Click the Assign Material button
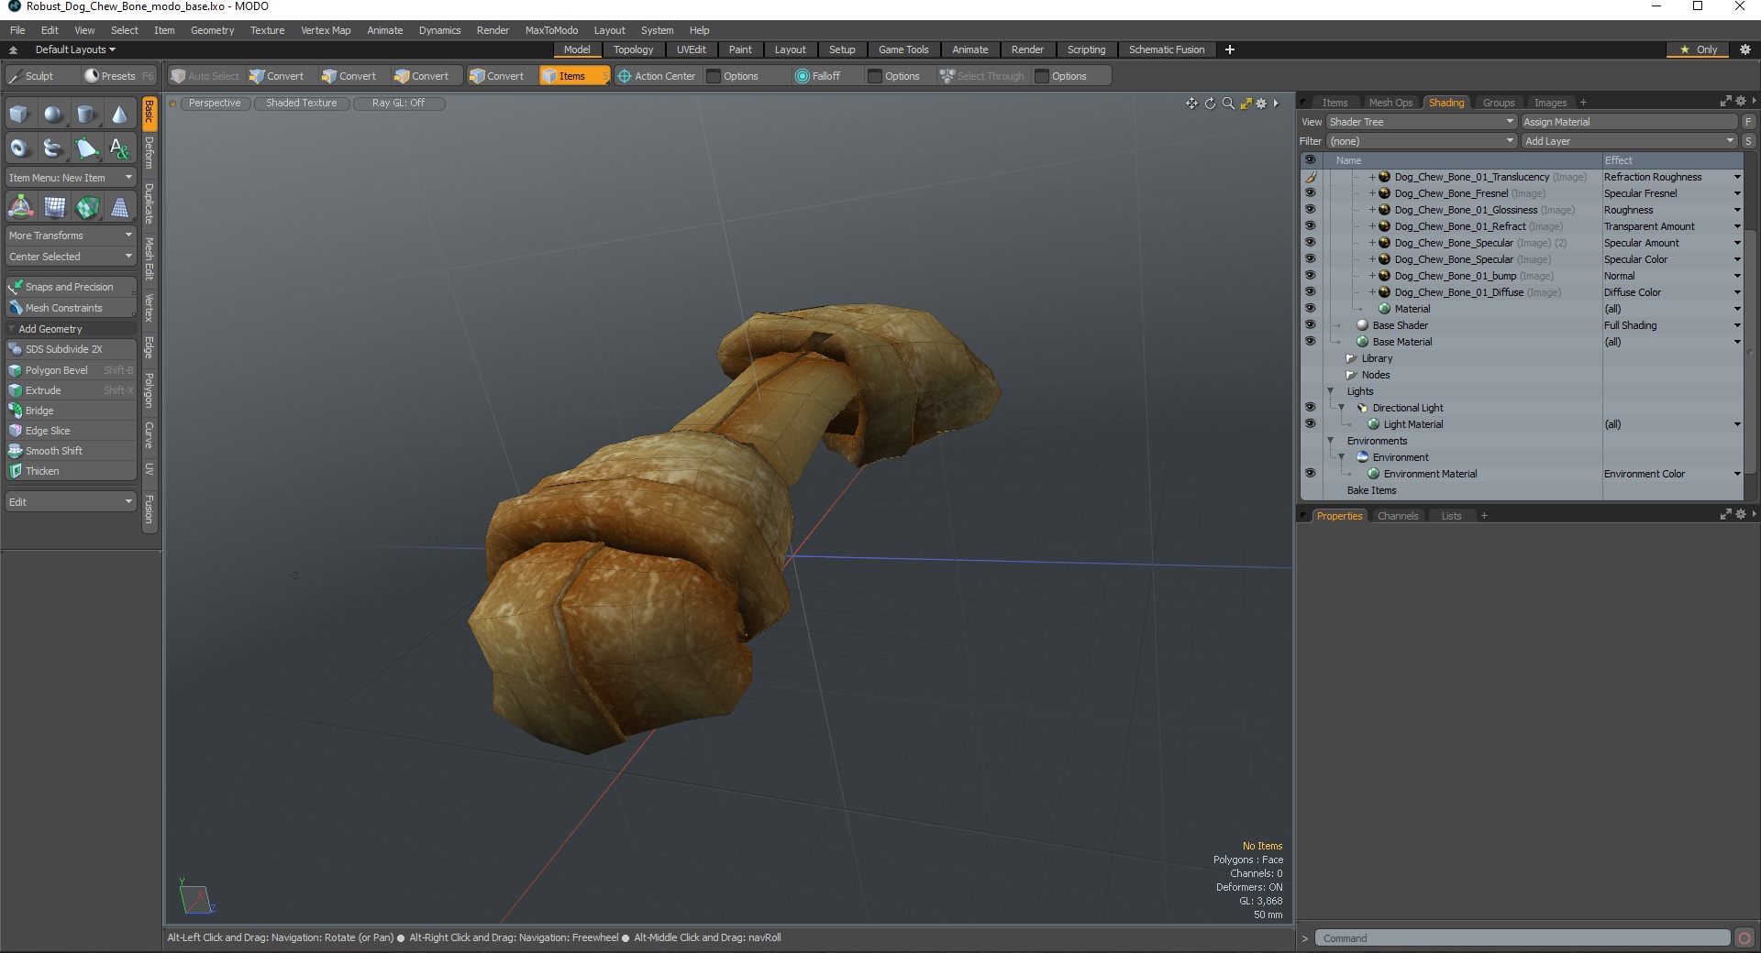Viewport: 1761px width, 953px height. tap(1629, 122)
